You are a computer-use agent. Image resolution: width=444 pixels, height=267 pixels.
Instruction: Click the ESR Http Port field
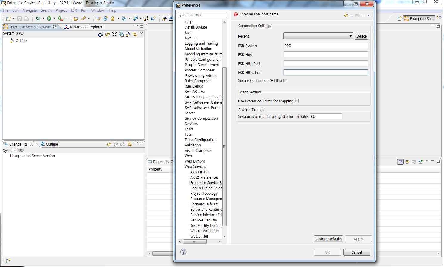(x=326, y=64)
